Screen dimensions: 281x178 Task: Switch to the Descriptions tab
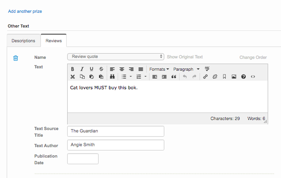[x=23, y=41]
